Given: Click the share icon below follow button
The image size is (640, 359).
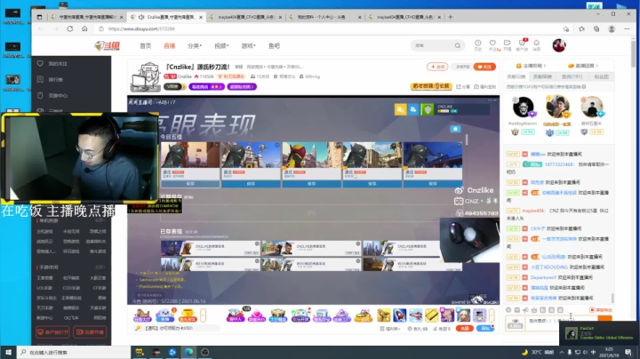Looking at the screenshot, I should [463, 86].
